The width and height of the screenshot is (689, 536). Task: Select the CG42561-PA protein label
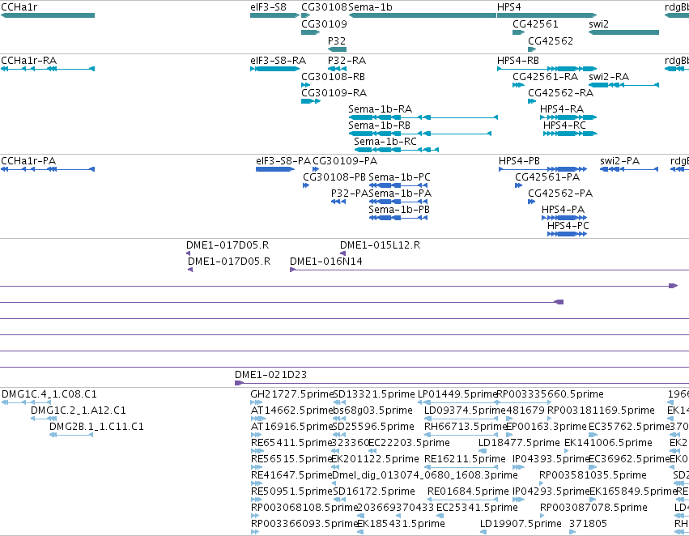(547, 177)
